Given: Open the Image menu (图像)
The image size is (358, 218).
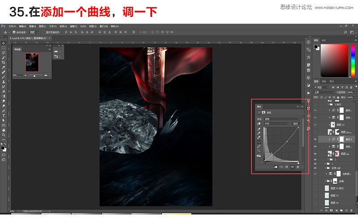Looking at the screenshot, I should pos(32,26).
